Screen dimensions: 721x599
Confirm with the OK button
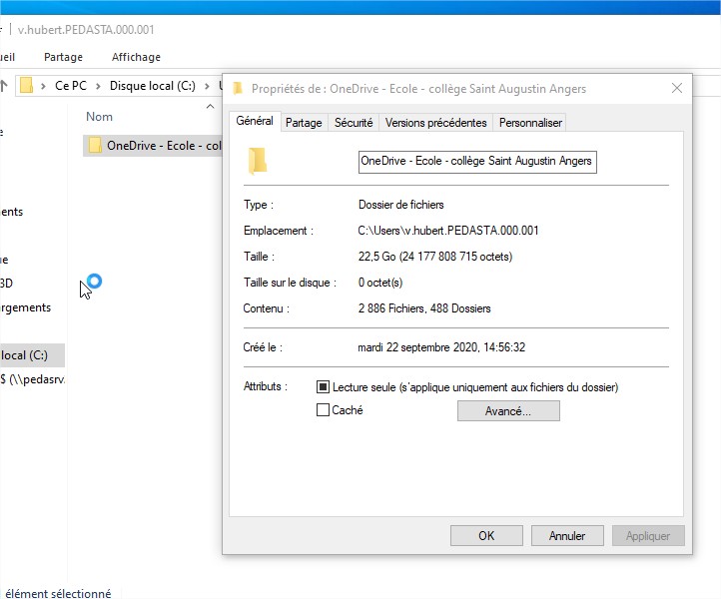tap(486, 535)
